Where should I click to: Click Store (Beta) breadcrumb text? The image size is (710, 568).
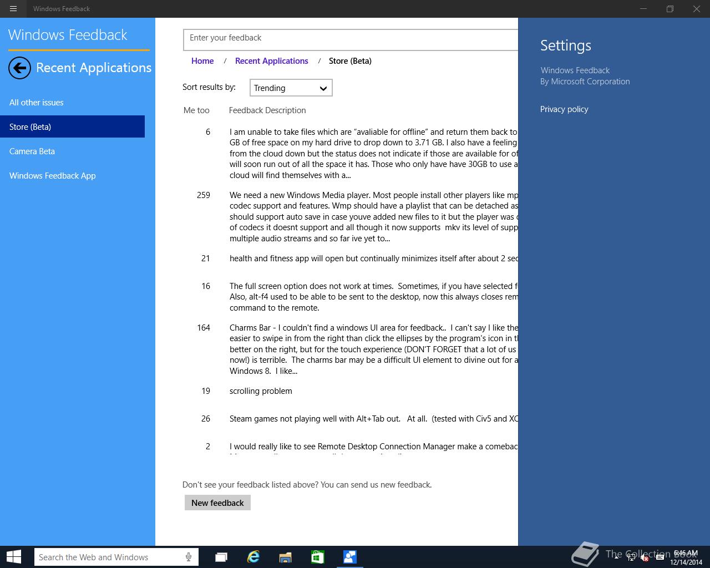(x=350, y=61)
